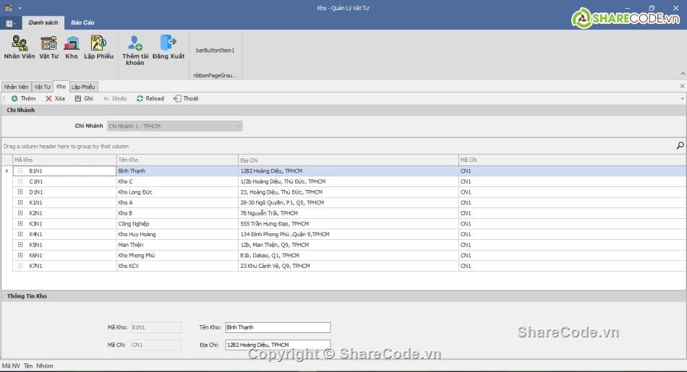Viewport: 687px width, 372px height.
Task: Click the Mã Kho input field
Action: coord(156,327)
